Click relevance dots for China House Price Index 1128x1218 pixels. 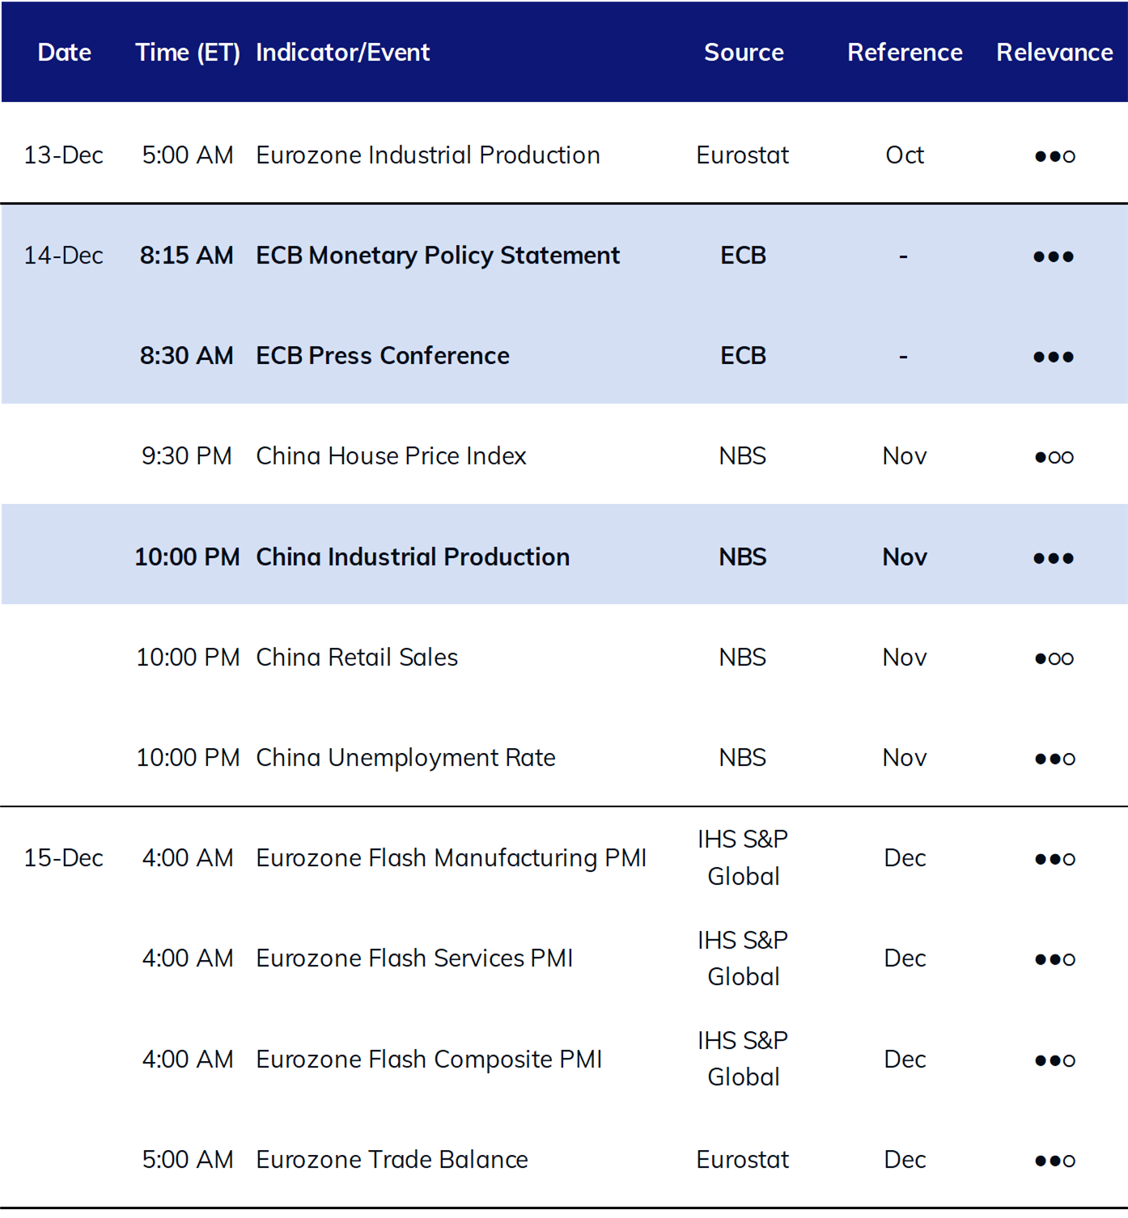tap(1054, 457)
